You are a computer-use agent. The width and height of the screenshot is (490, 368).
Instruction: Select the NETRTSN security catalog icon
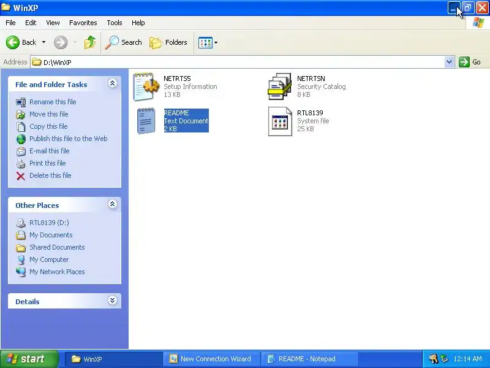tap(280, 86)
